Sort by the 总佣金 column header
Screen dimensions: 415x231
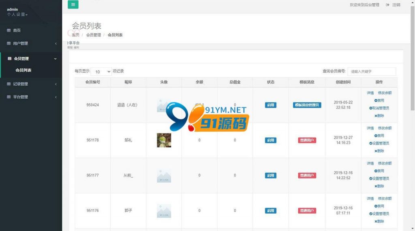point(235,82)
